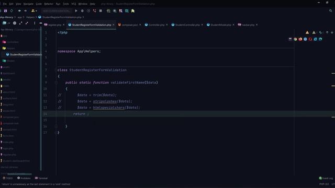Open Search Everywhere magnifier icon
The width and height of the screenshot is (335, 188).
(x=331, y=10)
